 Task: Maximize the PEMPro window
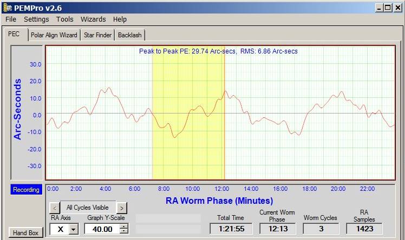pyautogui.click(x=388, y=8)
